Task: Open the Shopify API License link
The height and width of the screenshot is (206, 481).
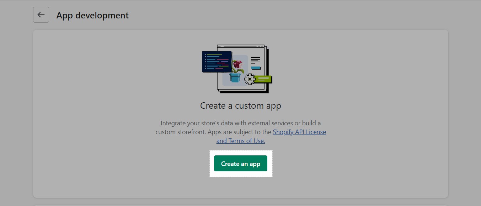Action: 299,132
